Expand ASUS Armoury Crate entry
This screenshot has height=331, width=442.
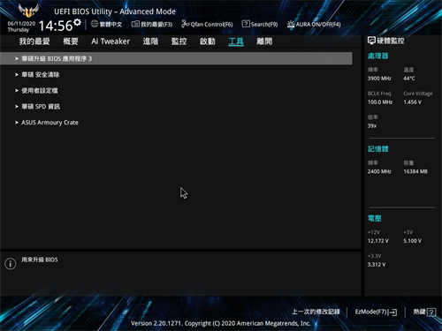tap(50, 123)
